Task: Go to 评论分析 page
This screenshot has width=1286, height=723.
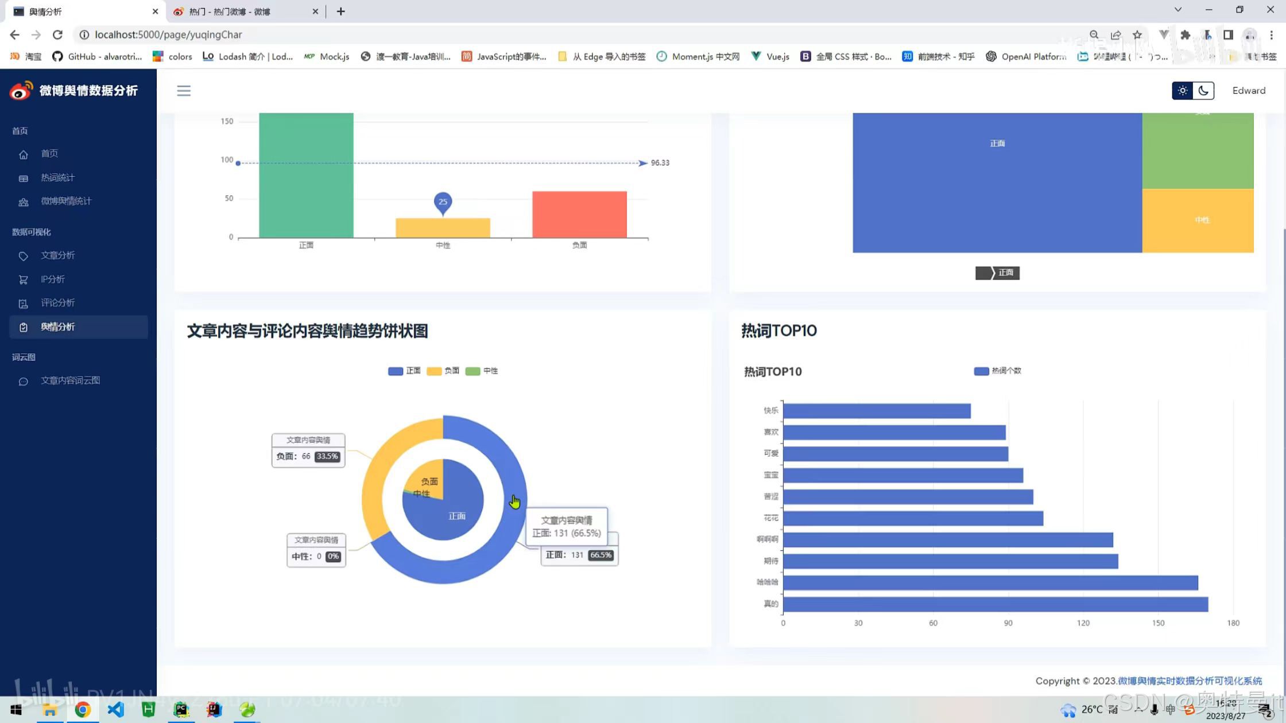Action: pyautogui.click(x=57, y=303)
